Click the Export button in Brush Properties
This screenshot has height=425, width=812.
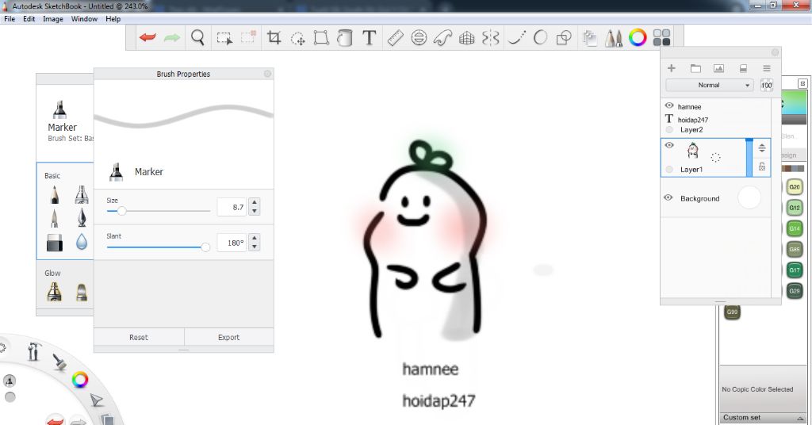coord(229,337)
